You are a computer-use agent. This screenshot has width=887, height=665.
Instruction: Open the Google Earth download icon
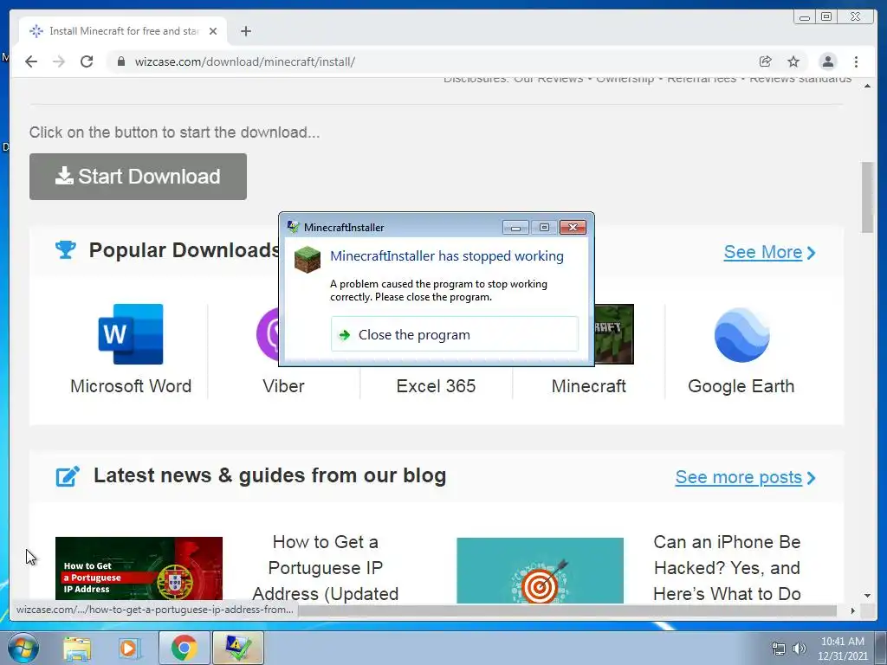741,335
